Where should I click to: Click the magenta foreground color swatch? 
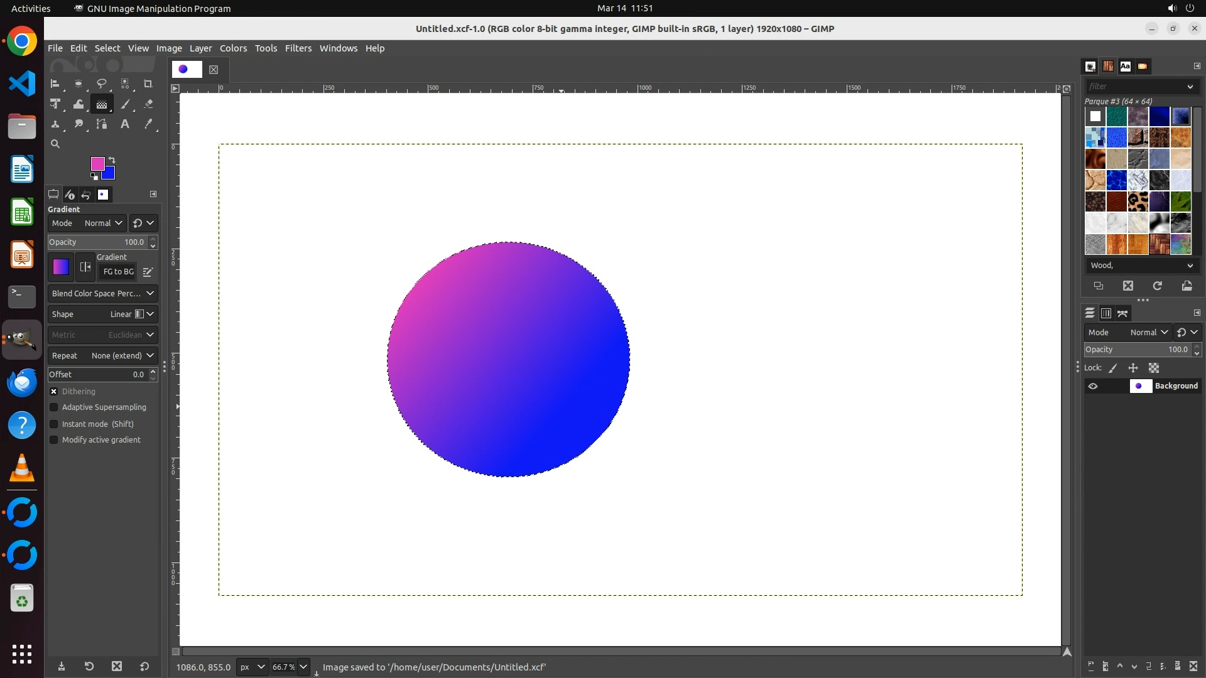click(x=97, y=163)
